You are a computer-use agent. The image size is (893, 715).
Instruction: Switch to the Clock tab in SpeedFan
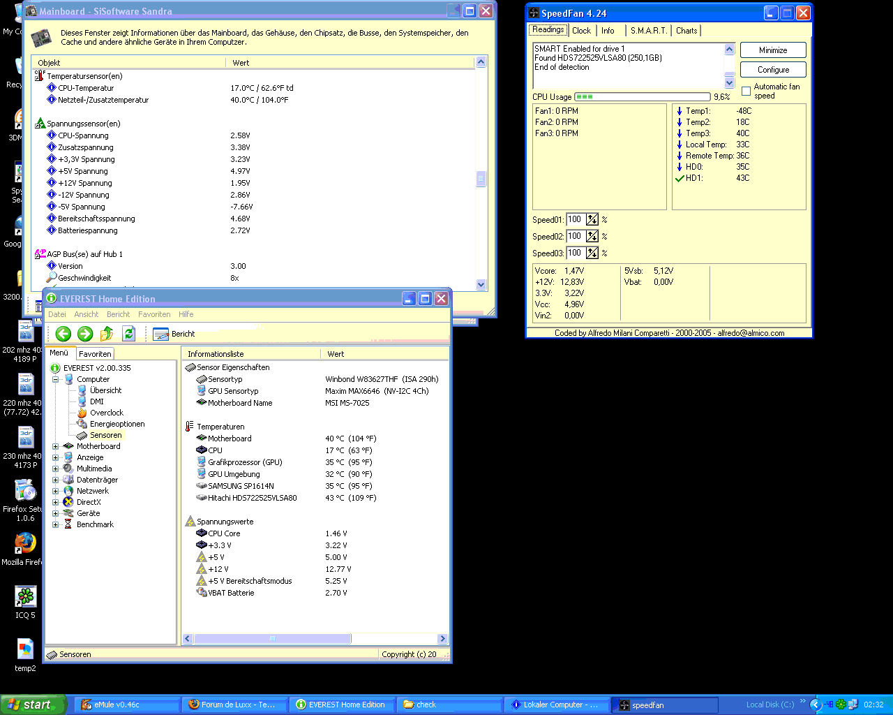[x=581, y=31]
